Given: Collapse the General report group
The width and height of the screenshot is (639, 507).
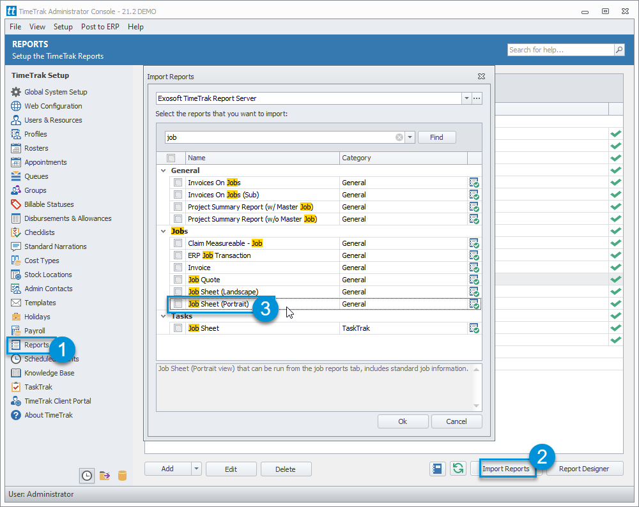Looking at the screenshot, I should tap(164, 170).
